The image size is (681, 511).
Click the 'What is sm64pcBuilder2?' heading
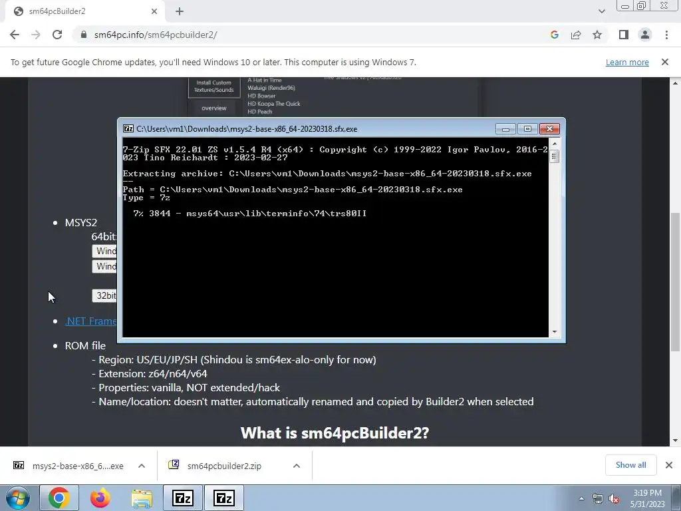335,432
